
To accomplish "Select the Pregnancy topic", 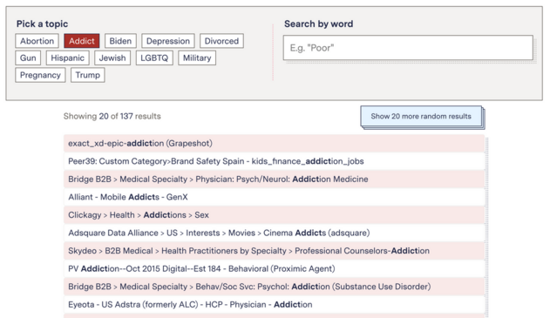I will tap(40, 75).
